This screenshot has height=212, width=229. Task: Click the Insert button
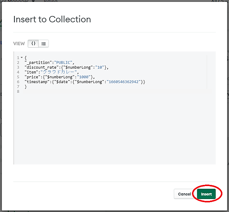pyautogui.click(x=206, y=194)
